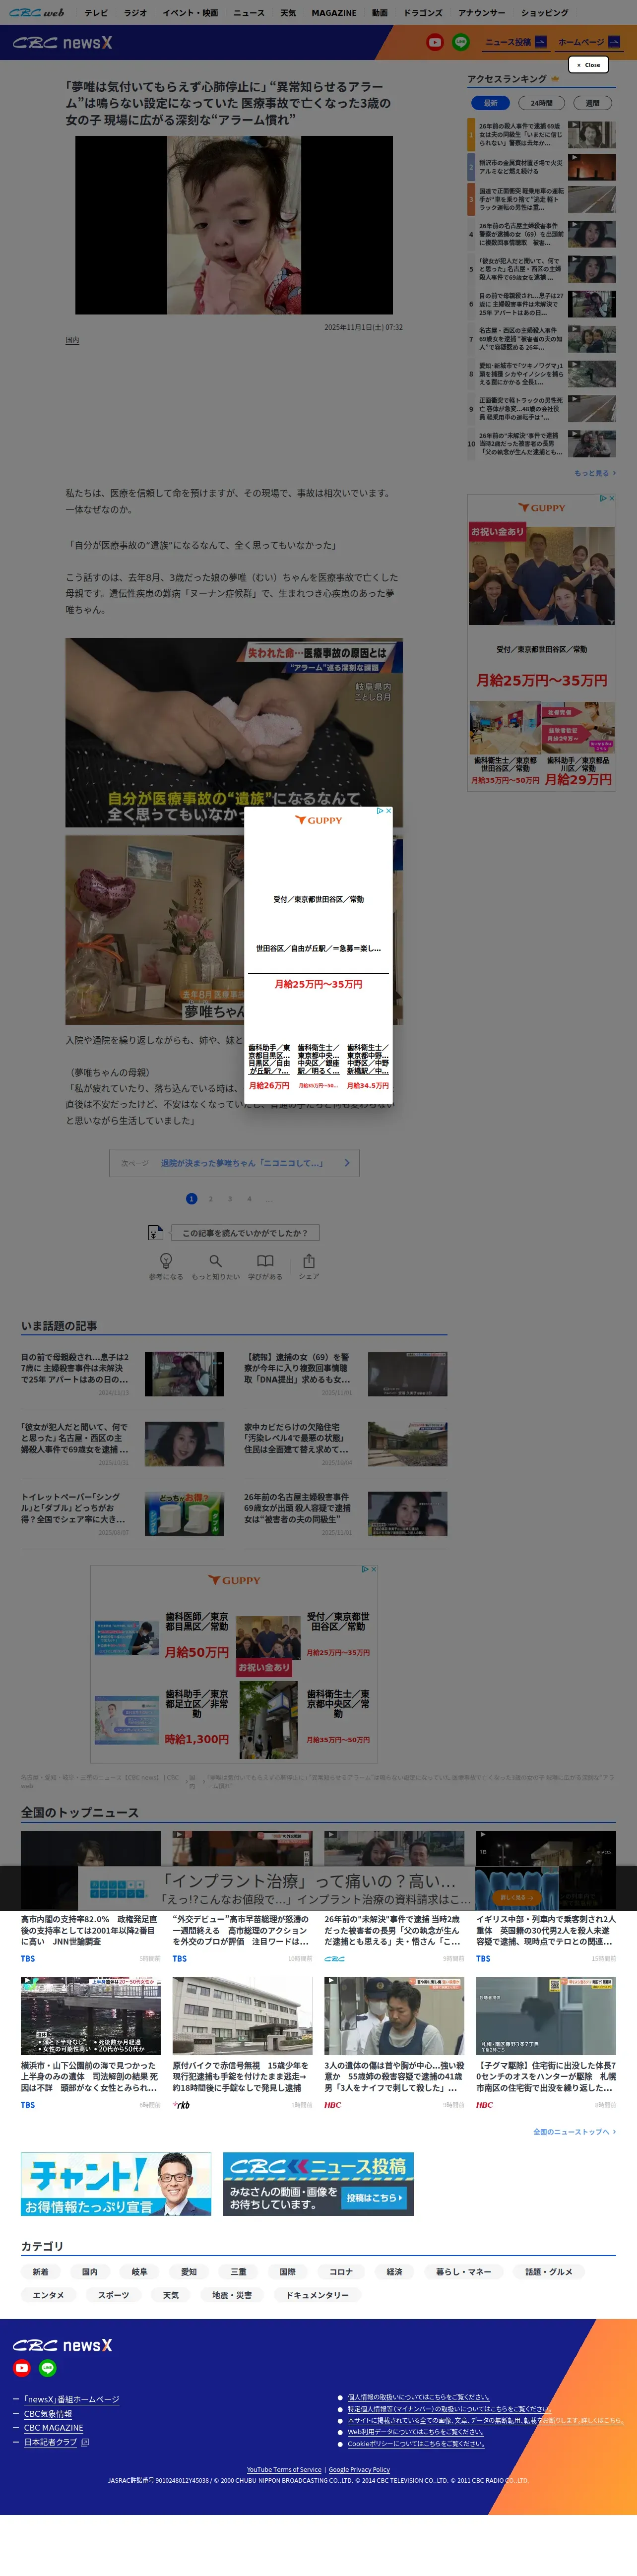Click the 全国のニューストップへ link
The height and width of the screenshot is (2576, 637).
574,2132
